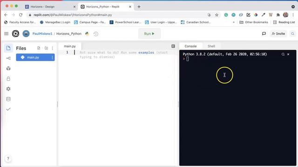298x167 pixels.
Task: Open the Version control sidebar icon
Action: point(8,58)
